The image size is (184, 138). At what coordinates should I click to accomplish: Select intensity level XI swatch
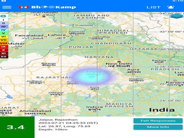(x=4, y=53)
